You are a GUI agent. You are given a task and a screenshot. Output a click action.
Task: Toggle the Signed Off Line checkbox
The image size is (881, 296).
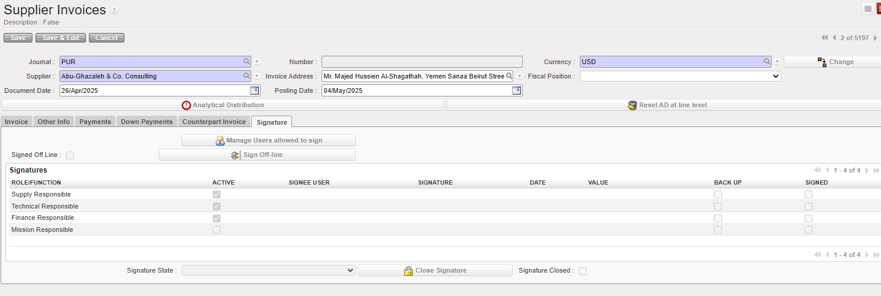tap(70, 155)
